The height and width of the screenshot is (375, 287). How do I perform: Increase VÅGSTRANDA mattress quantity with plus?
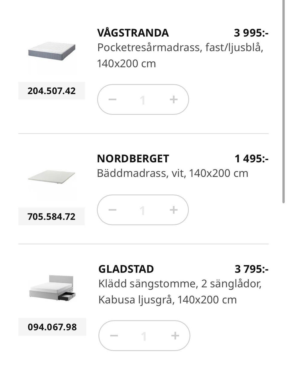173,99
